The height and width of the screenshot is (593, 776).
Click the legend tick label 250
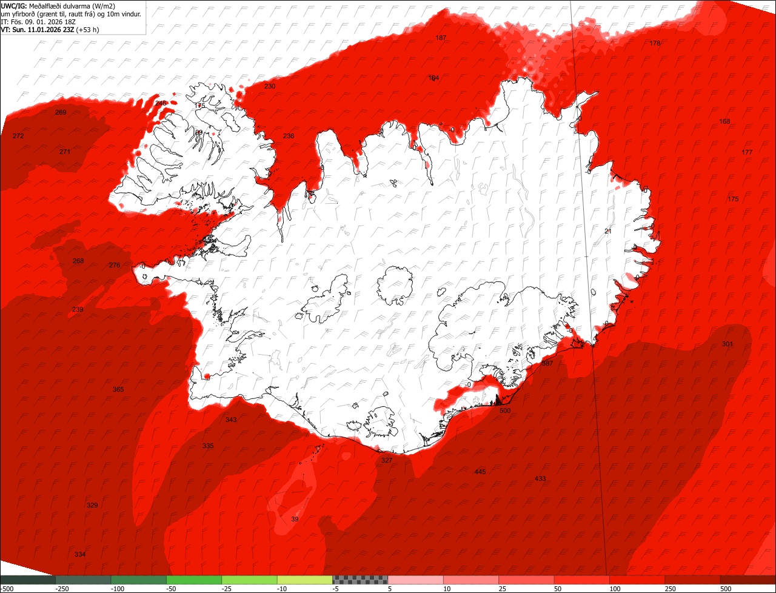click(x=671, y=589)
